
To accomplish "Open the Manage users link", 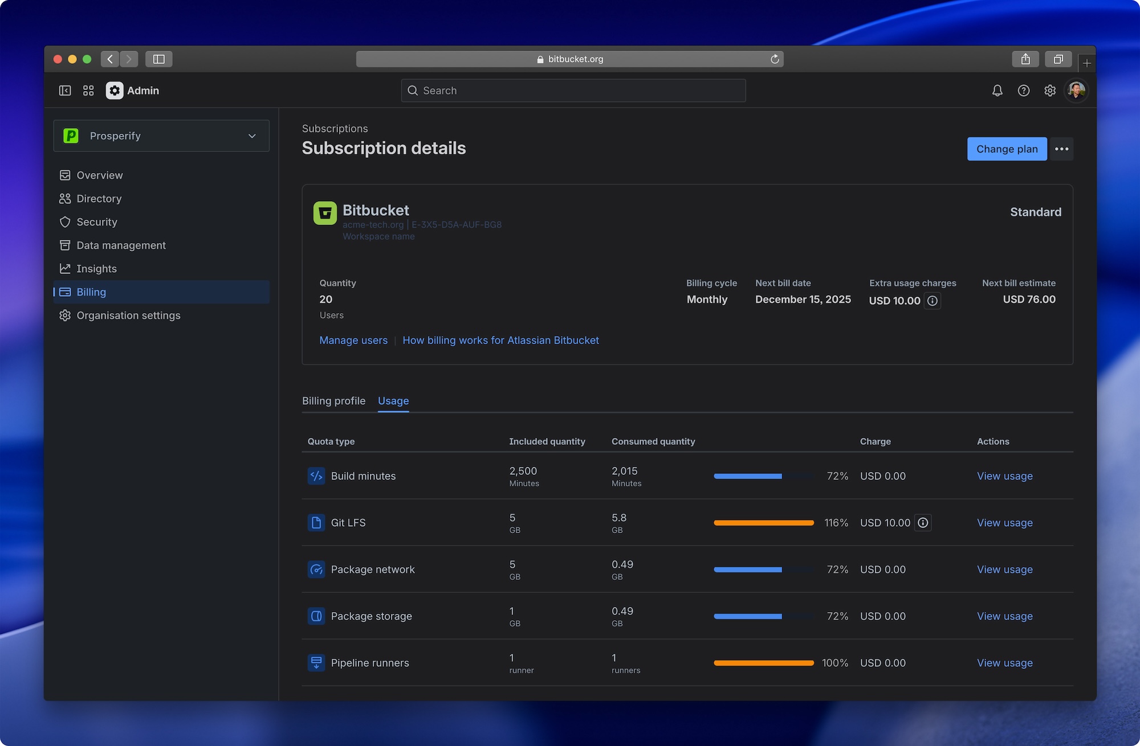I will 353,341.
